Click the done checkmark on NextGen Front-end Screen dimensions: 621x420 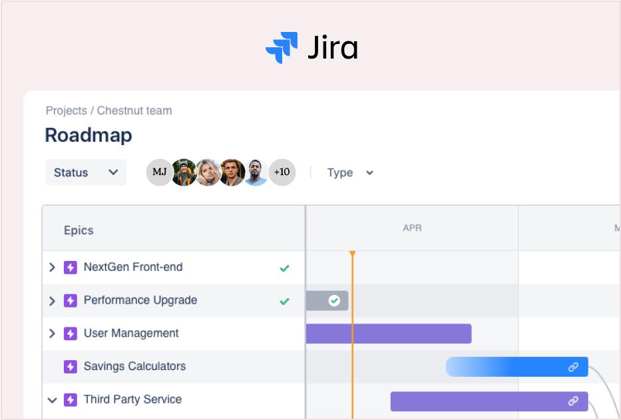pos(284,268)
